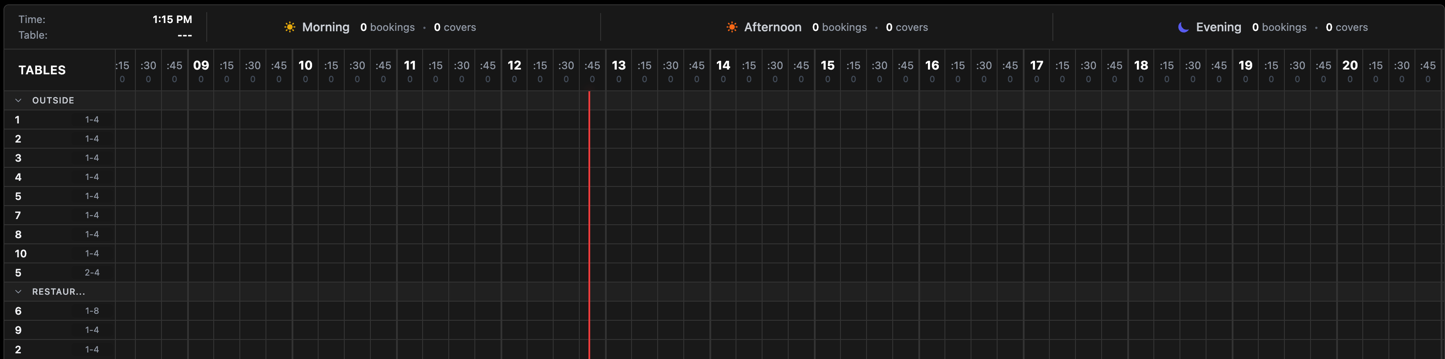This screenshot has height=359, width=1445.
Task: Collapse the OUTSIDE tables section chevron
Action: point(19,100)
